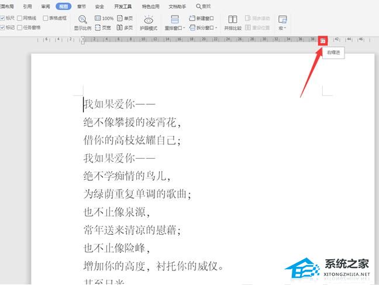Open the 章节 section tab
The height and width of the screenshot is (285, 379).
click(81, 6)
